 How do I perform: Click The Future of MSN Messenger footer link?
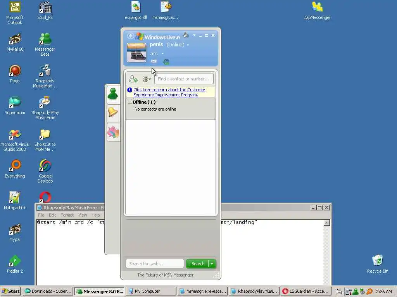(x=165, y=275)
